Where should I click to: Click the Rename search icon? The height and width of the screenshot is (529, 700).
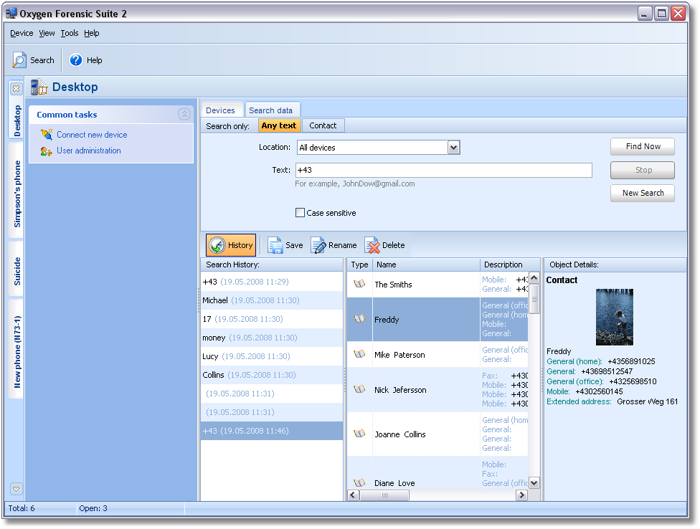click(x=318, y=245)
